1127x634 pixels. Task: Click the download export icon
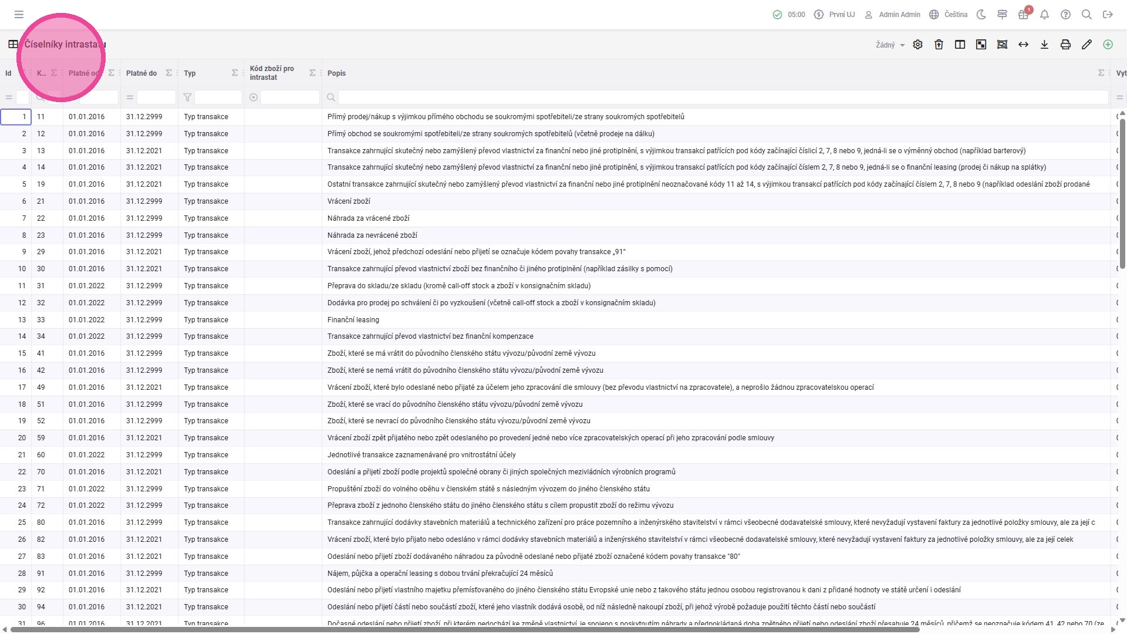[x=1044, y=45]
